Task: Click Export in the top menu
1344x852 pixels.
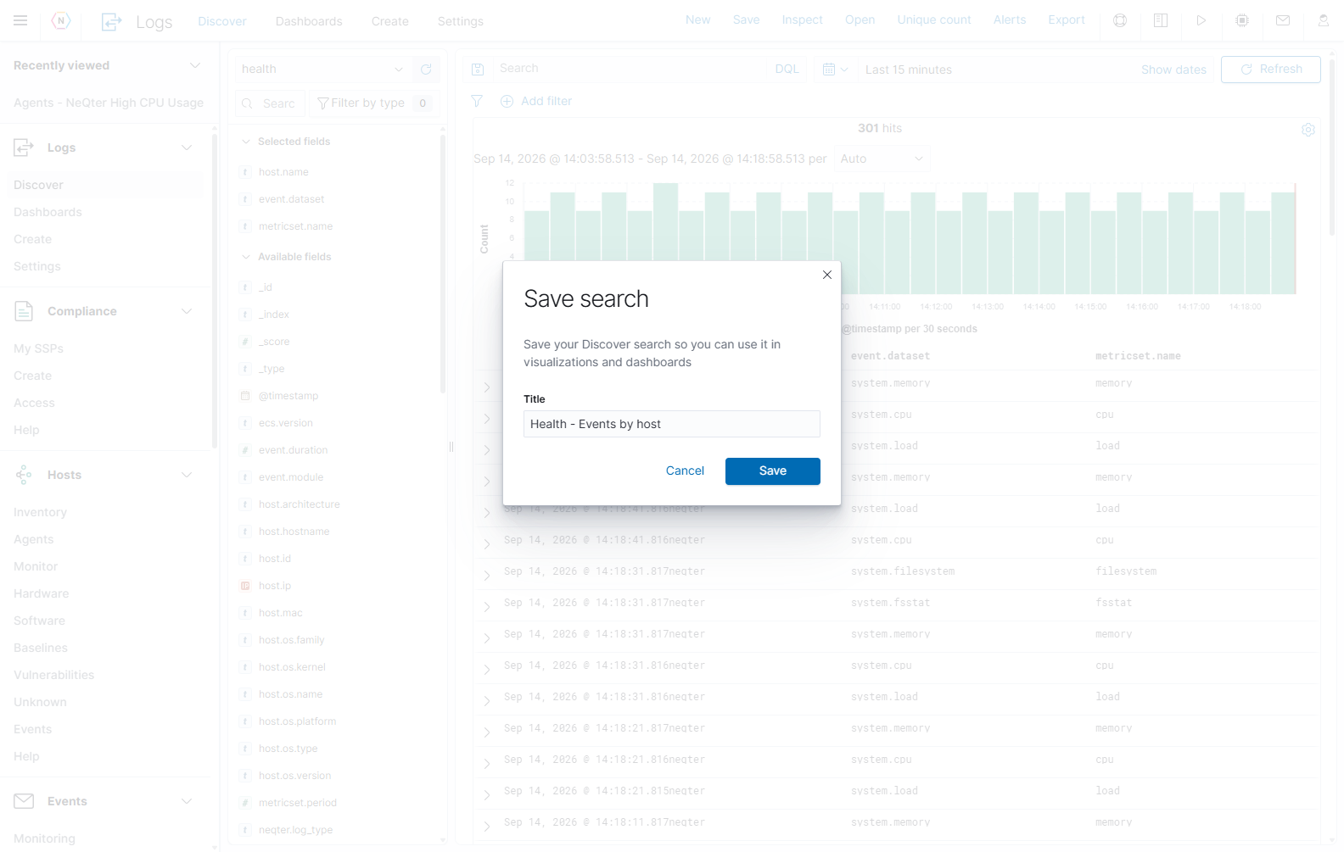Action: click(x=1067, y=19)
